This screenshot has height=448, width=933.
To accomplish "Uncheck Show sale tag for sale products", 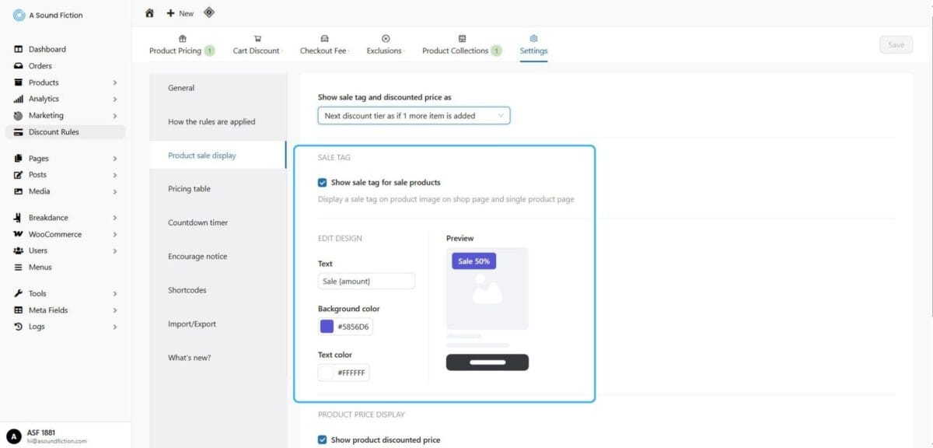I will 323,183.
